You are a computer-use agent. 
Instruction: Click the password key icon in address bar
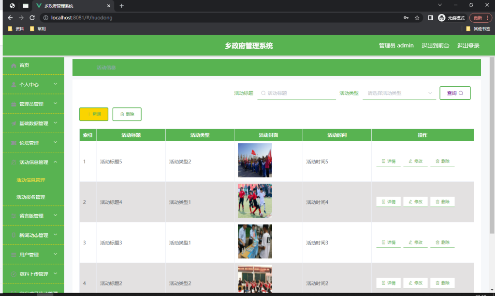pyautogui.click(x=406, y=18)
